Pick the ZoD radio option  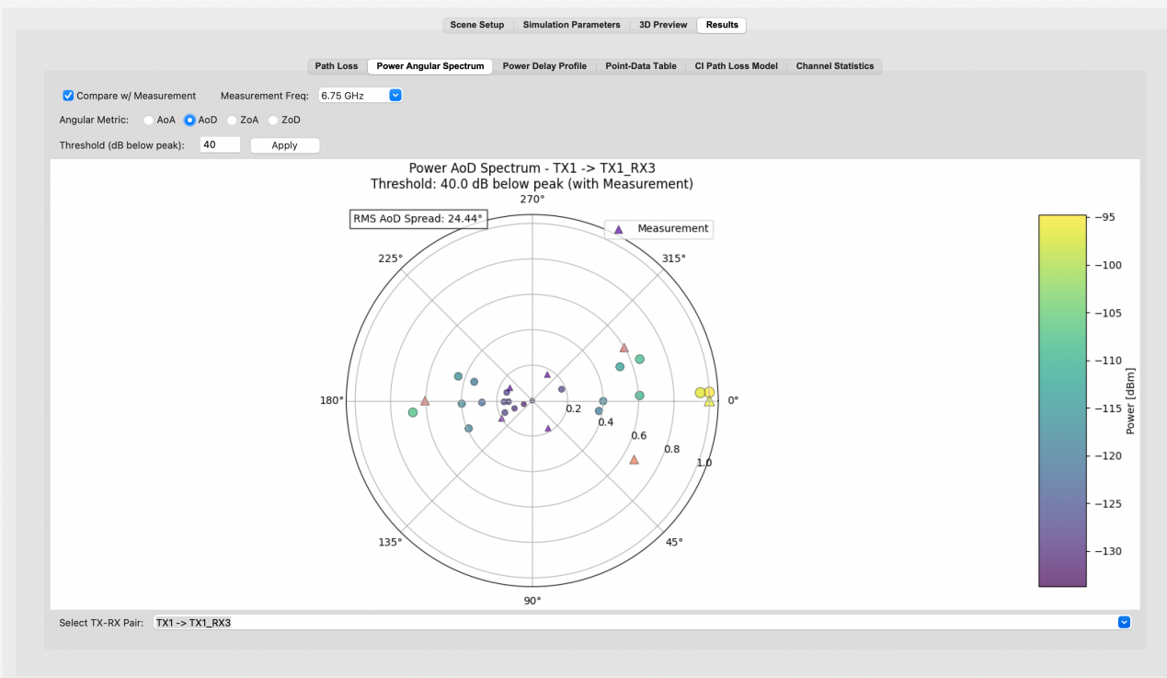point(273,120)
